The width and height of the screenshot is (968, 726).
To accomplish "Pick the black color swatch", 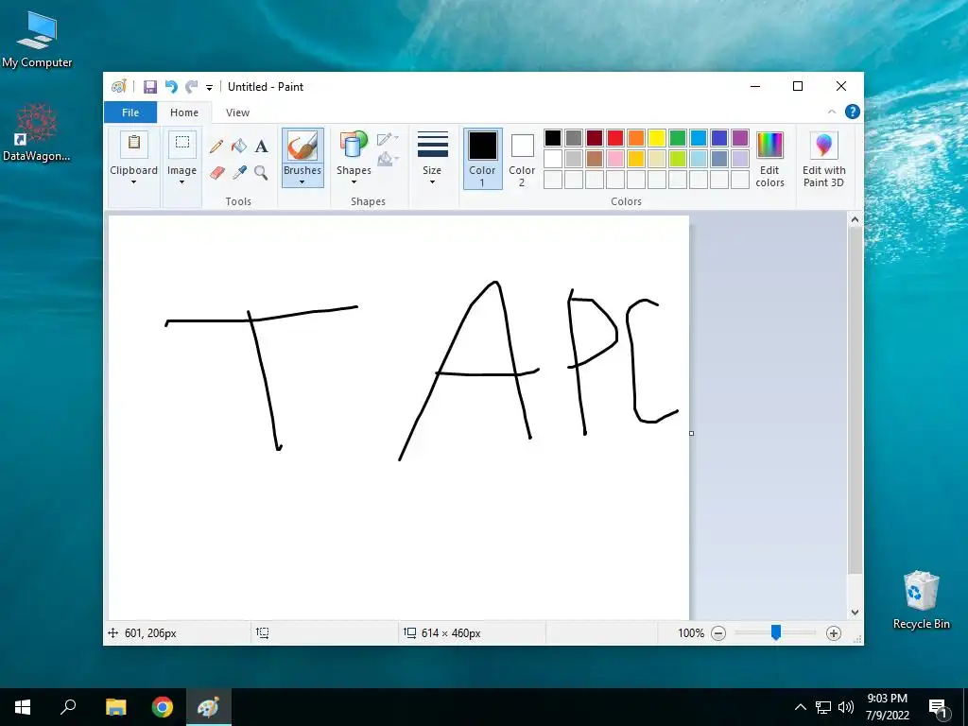I will coord(553,138).
